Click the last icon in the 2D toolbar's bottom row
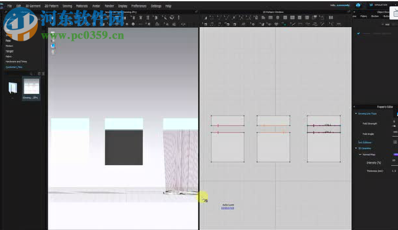 pos(339,24)
